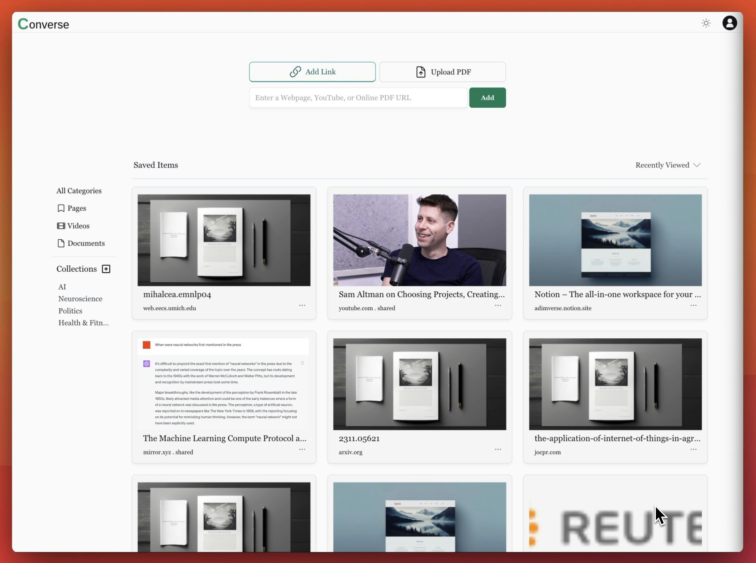Open the 2311.05621 arxiv thumbnail
The image size is (756, 563).
(x=419, y=384)
